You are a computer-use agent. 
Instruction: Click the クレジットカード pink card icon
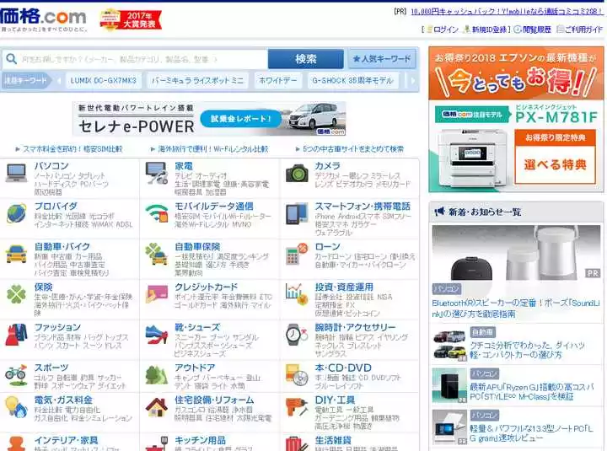157,294
